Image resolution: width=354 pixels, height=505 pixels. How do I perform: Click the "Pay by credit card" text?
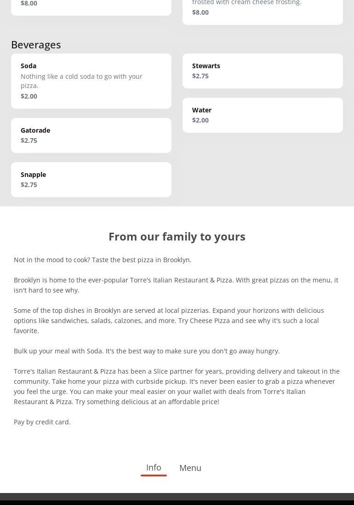(42, 422)
